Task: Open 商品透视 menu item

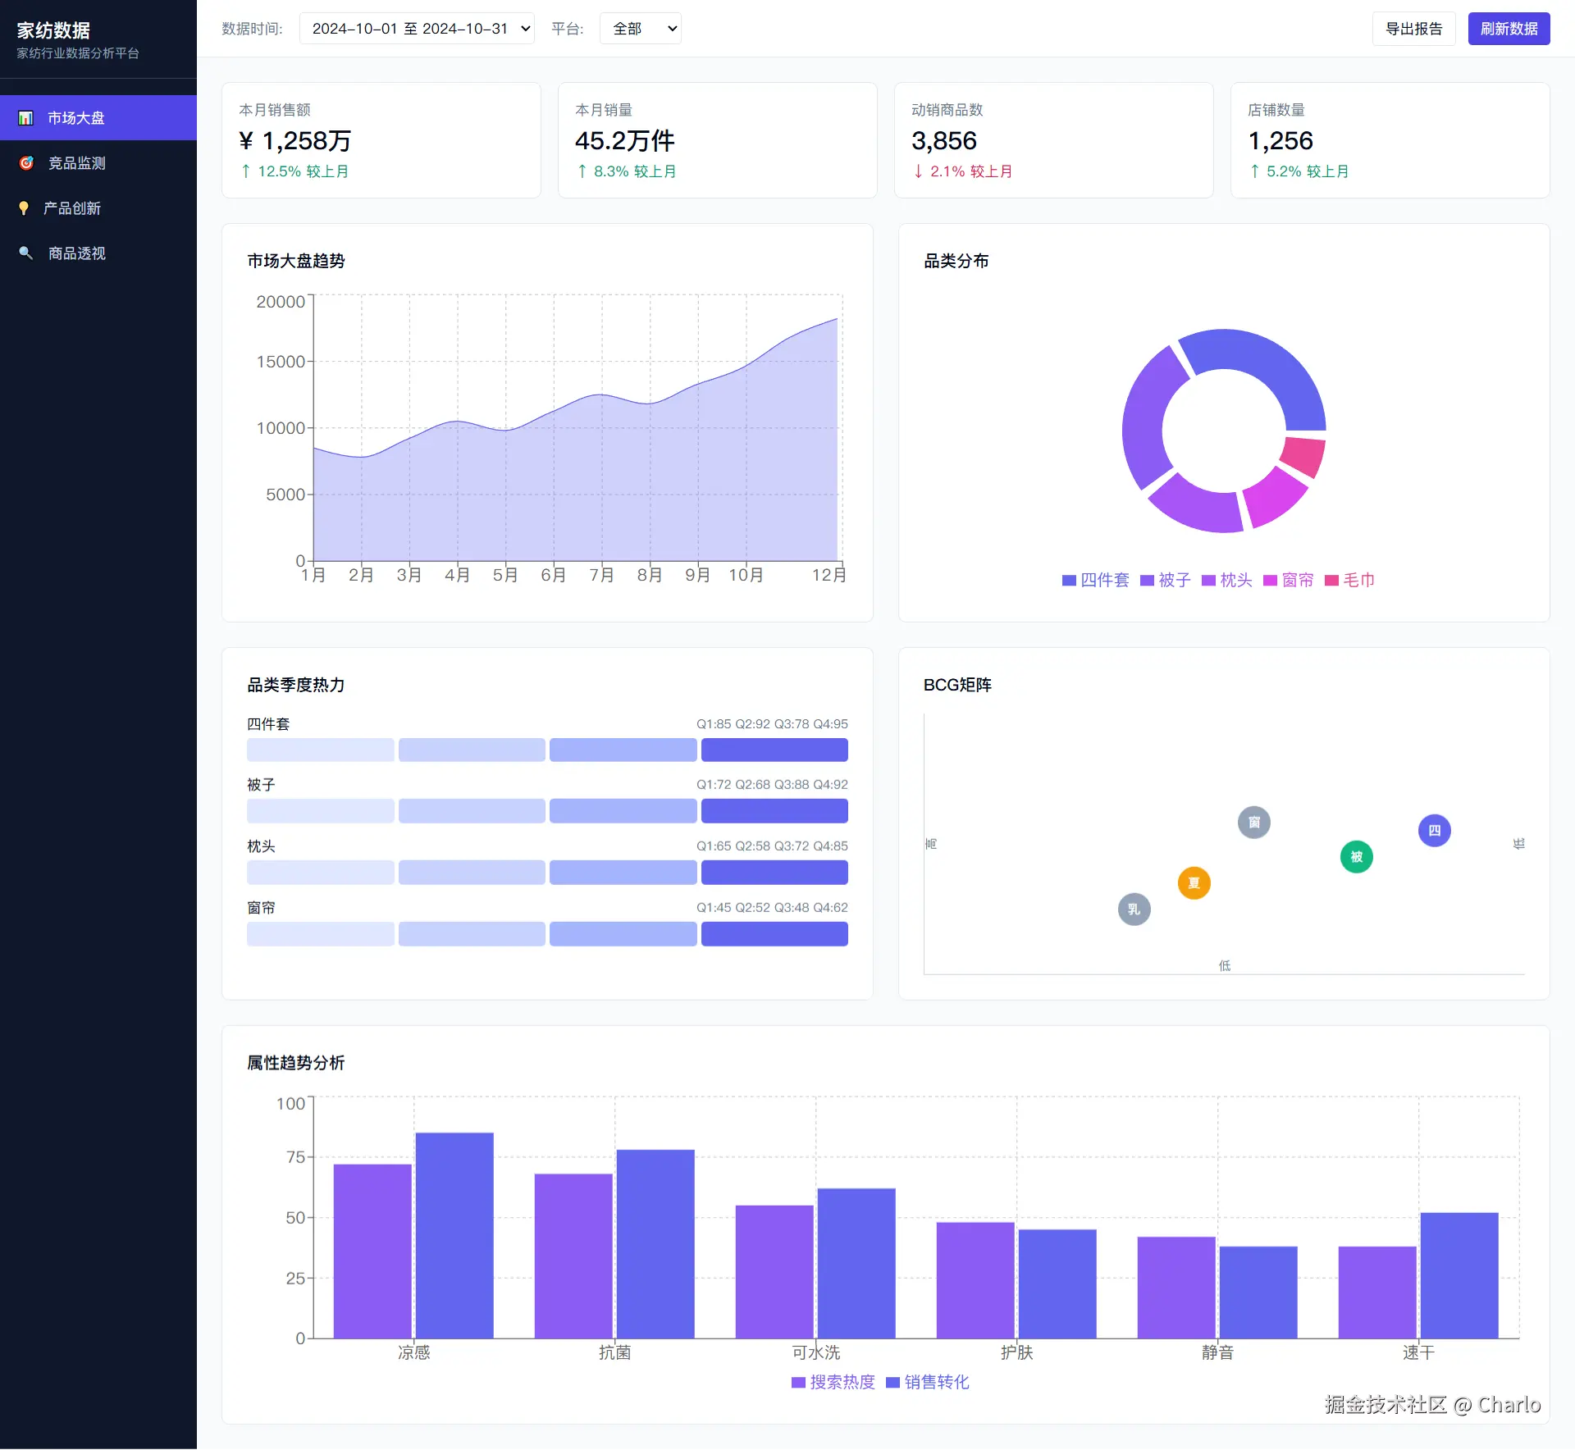Action: coord(76,253)
